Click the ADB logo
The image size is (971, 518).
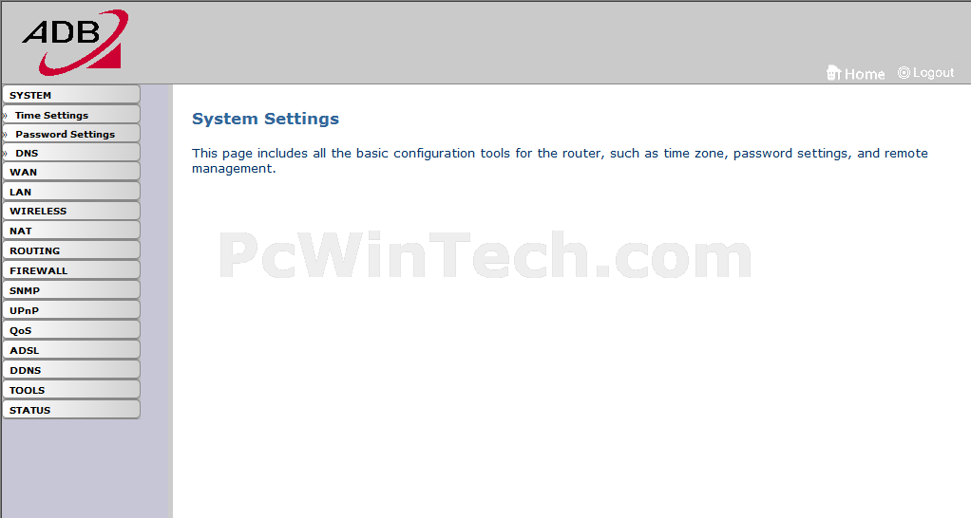click(x=75, y=42)
